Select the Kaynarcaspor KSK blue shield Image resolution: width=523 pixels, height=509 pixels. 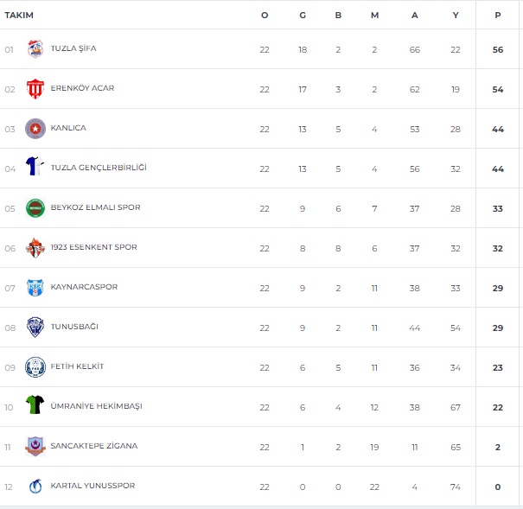click(35, 287)
